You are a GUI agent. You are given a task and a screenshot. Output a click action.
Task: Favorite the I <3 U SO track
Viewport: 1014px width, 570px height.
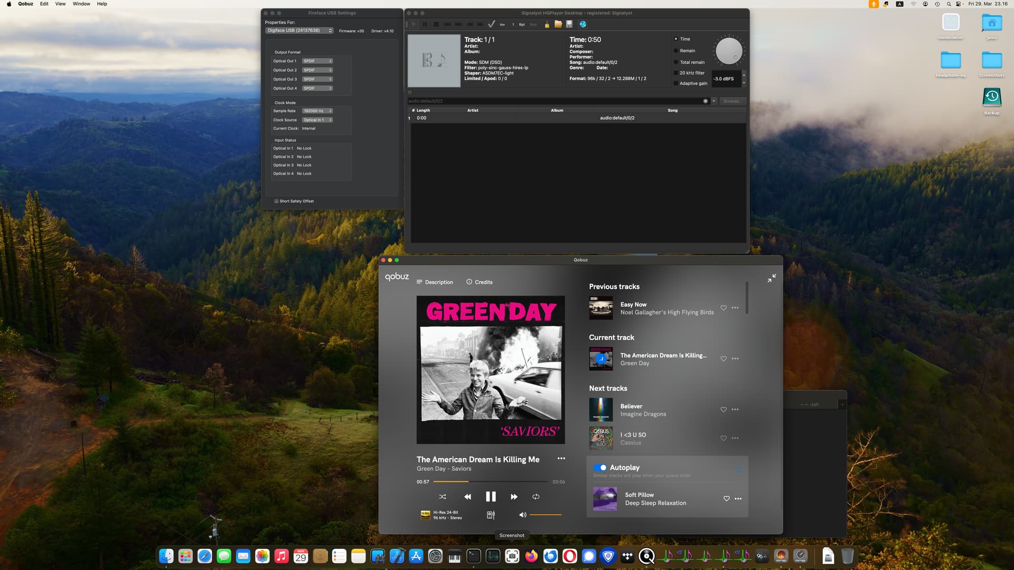point(724,438)
